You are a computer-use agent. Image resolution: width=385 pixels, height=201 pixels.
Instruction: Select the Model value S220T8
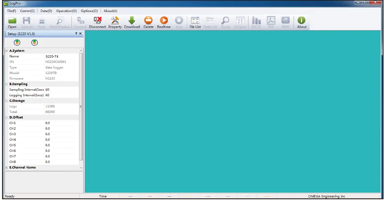(x=51, y=73)
